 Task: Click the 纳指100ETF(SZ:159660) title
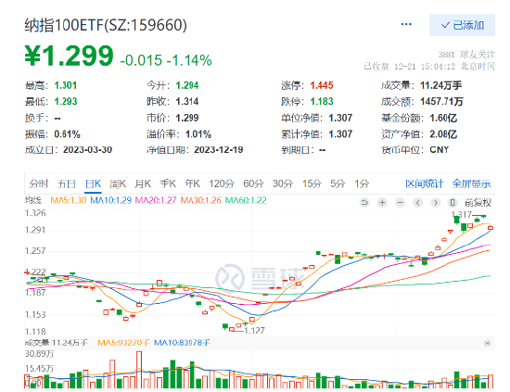pyautogui.click(x=106, y=25)
